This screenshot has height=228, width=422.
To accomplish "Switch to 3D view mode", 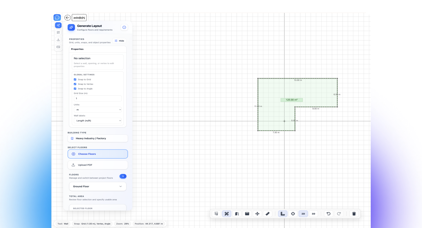I will (313, 214).
